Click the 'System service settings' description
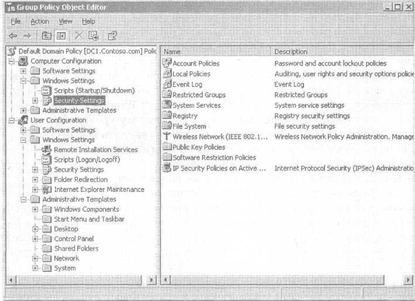This screenshot has width=415, height=301. pos(309,105)
